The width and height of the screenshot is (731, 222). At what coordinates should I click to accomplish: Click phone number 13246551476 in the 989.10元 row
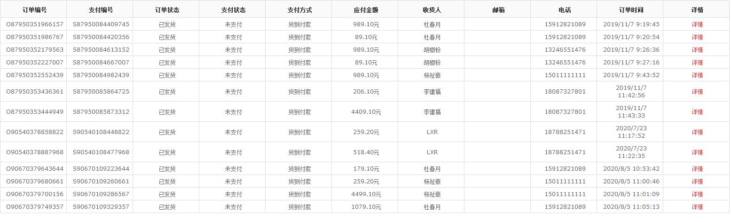pyautogui.click(x=565, y=50)
